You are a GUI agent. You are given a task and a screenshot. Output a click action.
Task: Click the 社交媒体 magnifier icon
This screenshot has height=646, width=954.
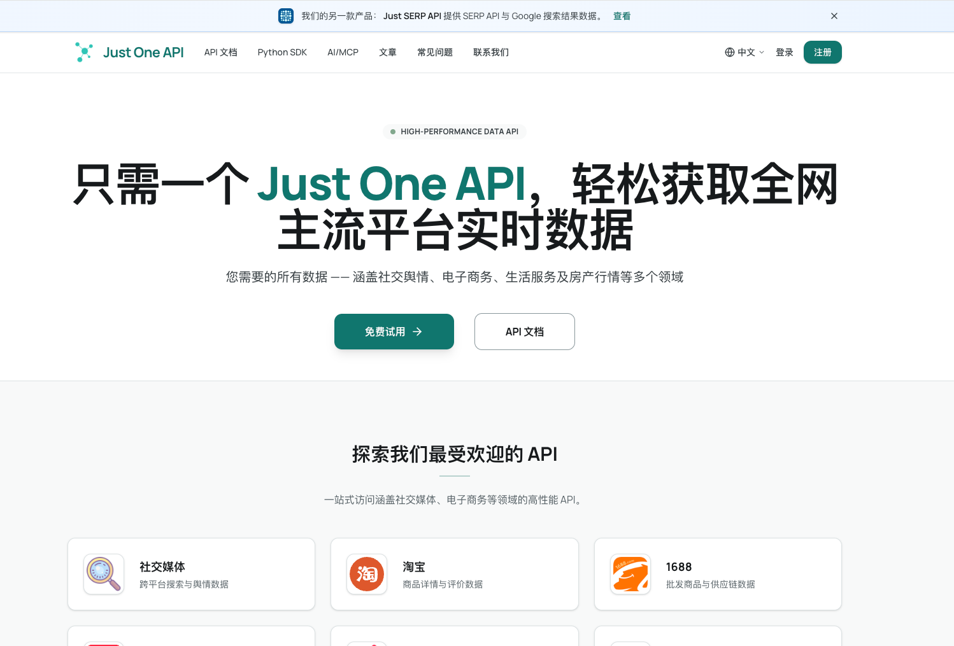(104, 574)
